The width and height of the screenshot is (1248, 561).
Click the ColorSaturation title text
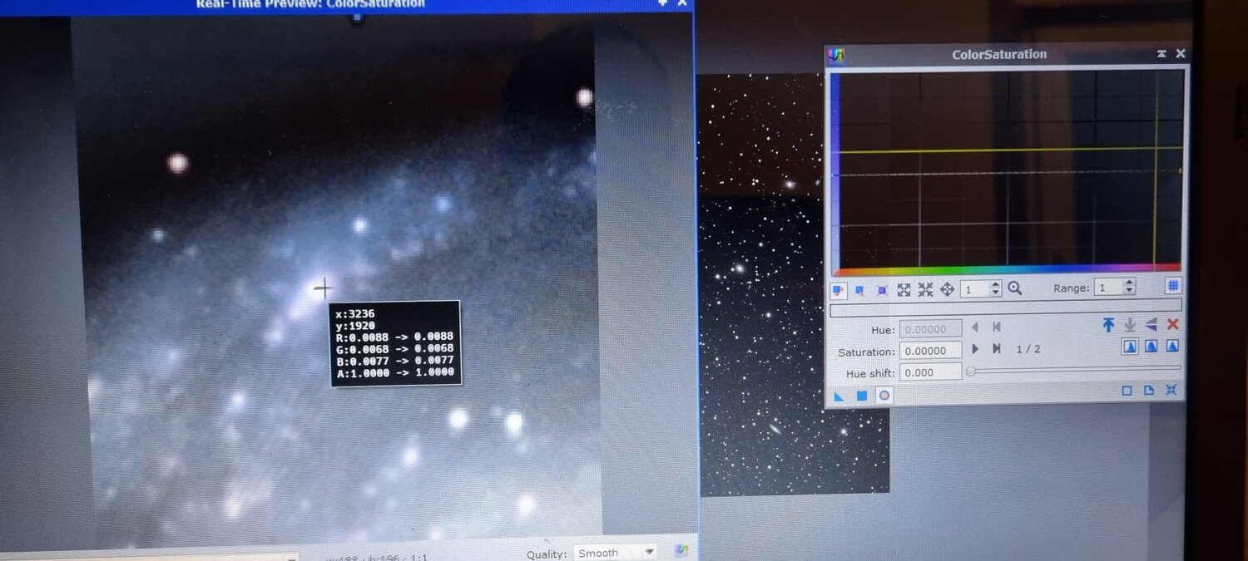coord(999,55)
